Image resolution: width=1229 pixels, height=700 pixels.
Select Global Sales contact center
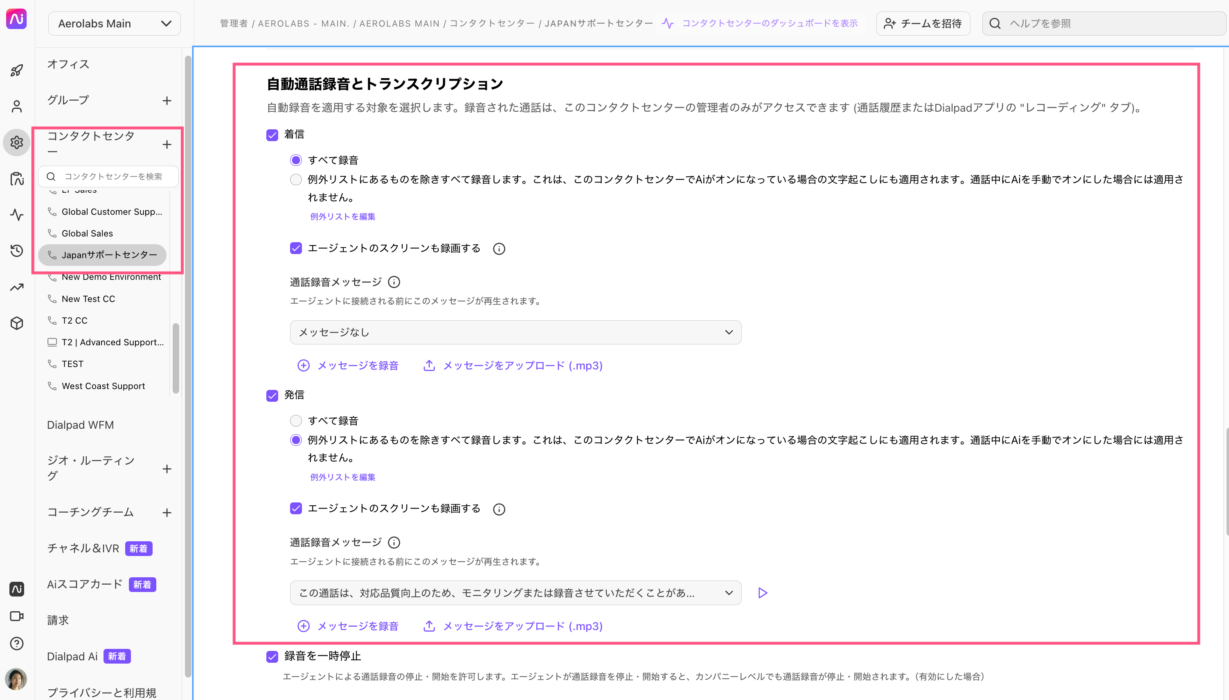tap(80, 233)
